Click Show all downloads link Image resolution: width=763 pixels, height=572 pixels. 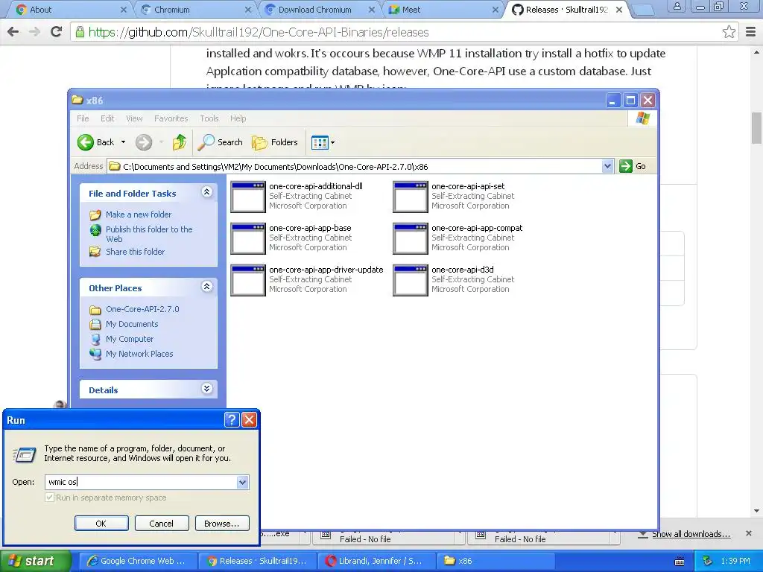(x=691, y=534)
